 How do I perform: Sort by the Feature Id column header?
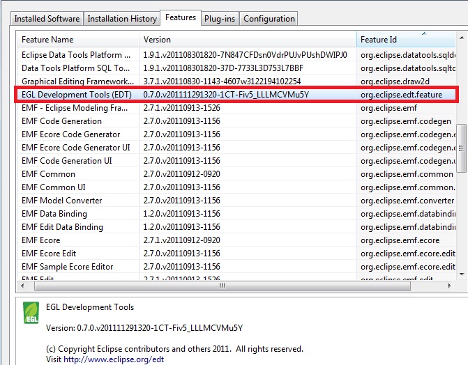[406, 40]
